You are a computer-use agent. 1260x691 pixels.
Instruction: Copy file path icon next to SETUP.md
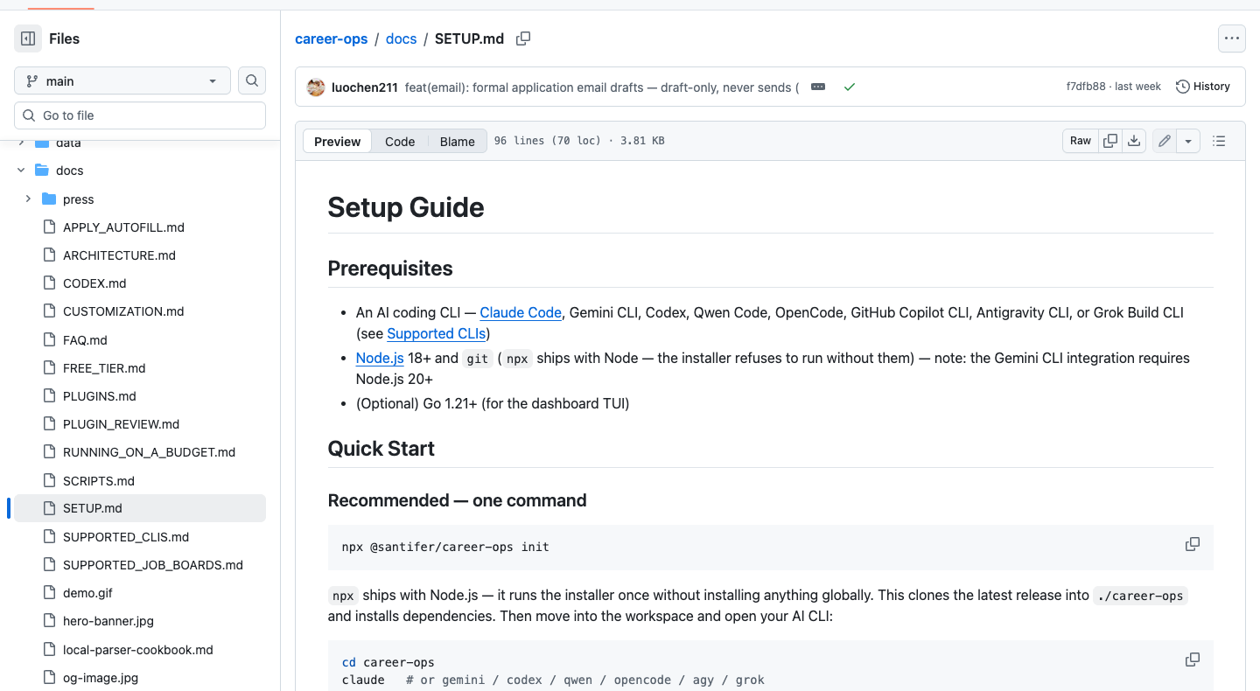(x=523, y=38)
